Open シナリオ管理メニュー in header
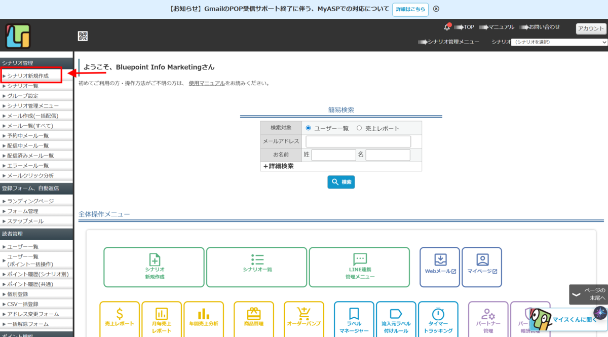This screenshot has height=337, width=608. [449, 42]
